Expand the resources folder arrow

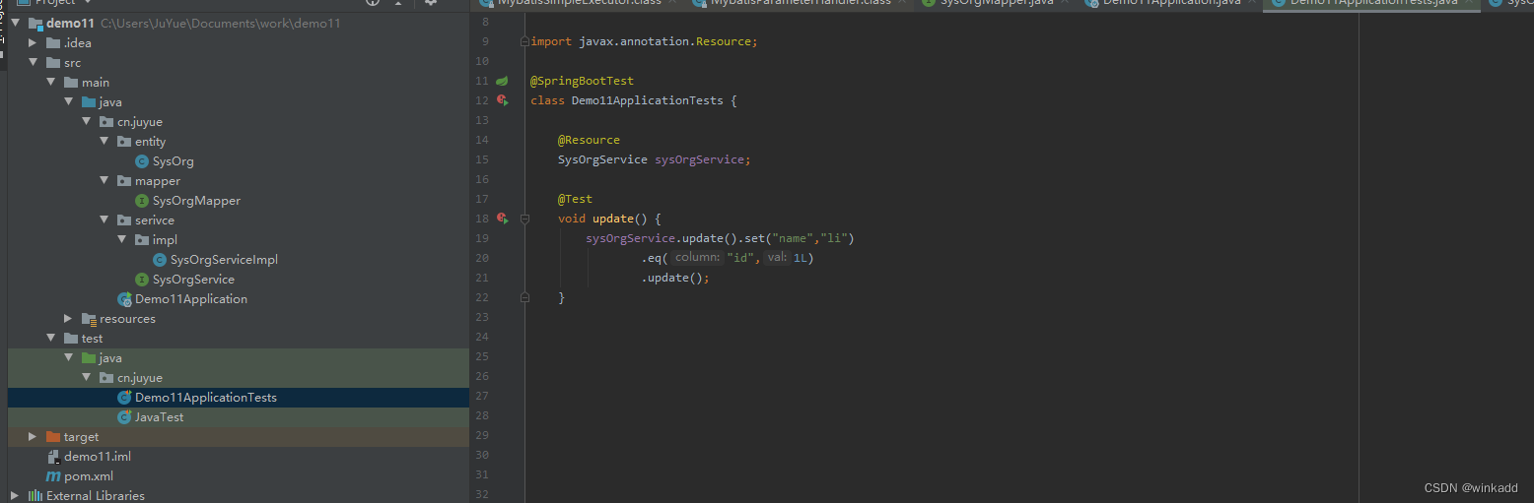[69, 319]
